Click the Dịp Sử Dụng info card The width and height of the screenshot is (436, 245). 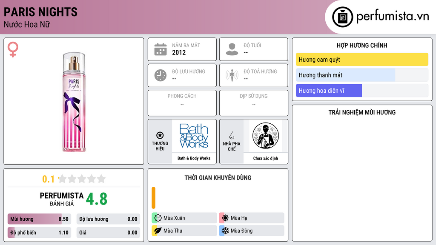tap(254, 103)
